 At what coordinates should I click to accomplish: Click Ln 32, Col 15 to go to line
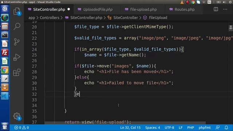point(130,128)
